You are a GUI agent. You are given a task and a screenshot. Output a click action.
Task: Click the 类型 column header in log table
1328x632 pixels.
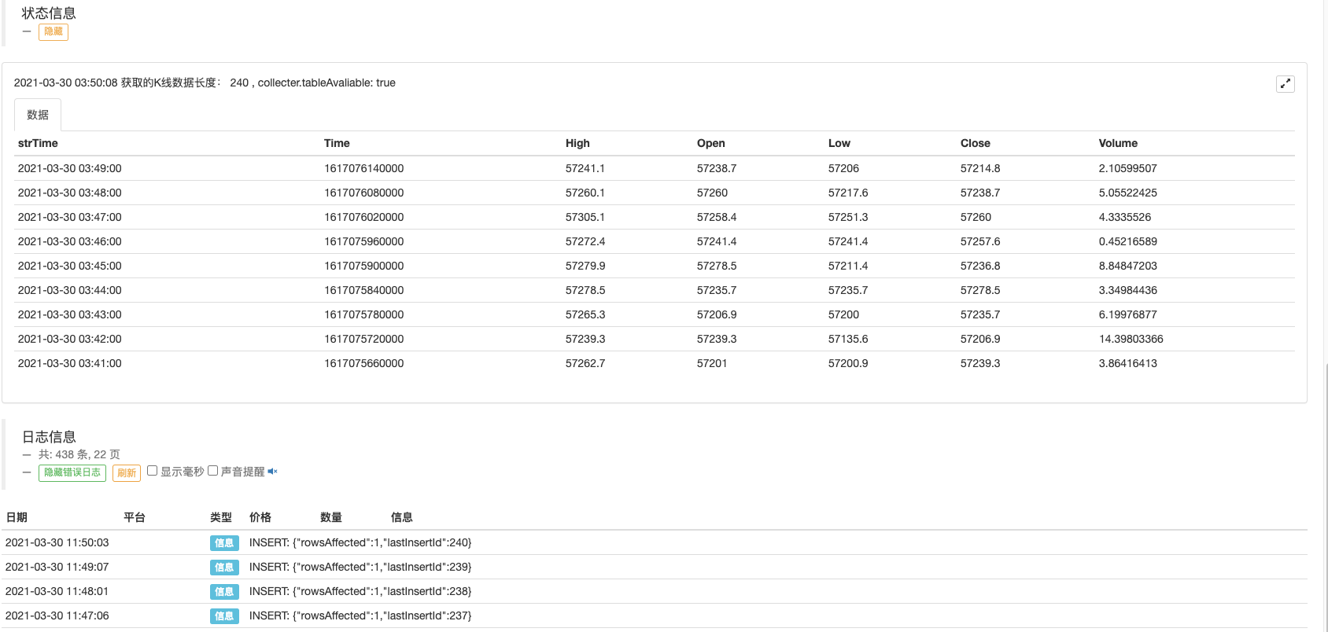point(221,517)
